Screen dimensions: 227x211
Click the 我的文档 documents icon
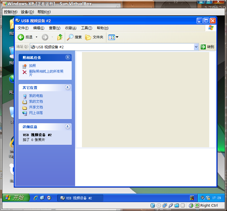(25, 102)
